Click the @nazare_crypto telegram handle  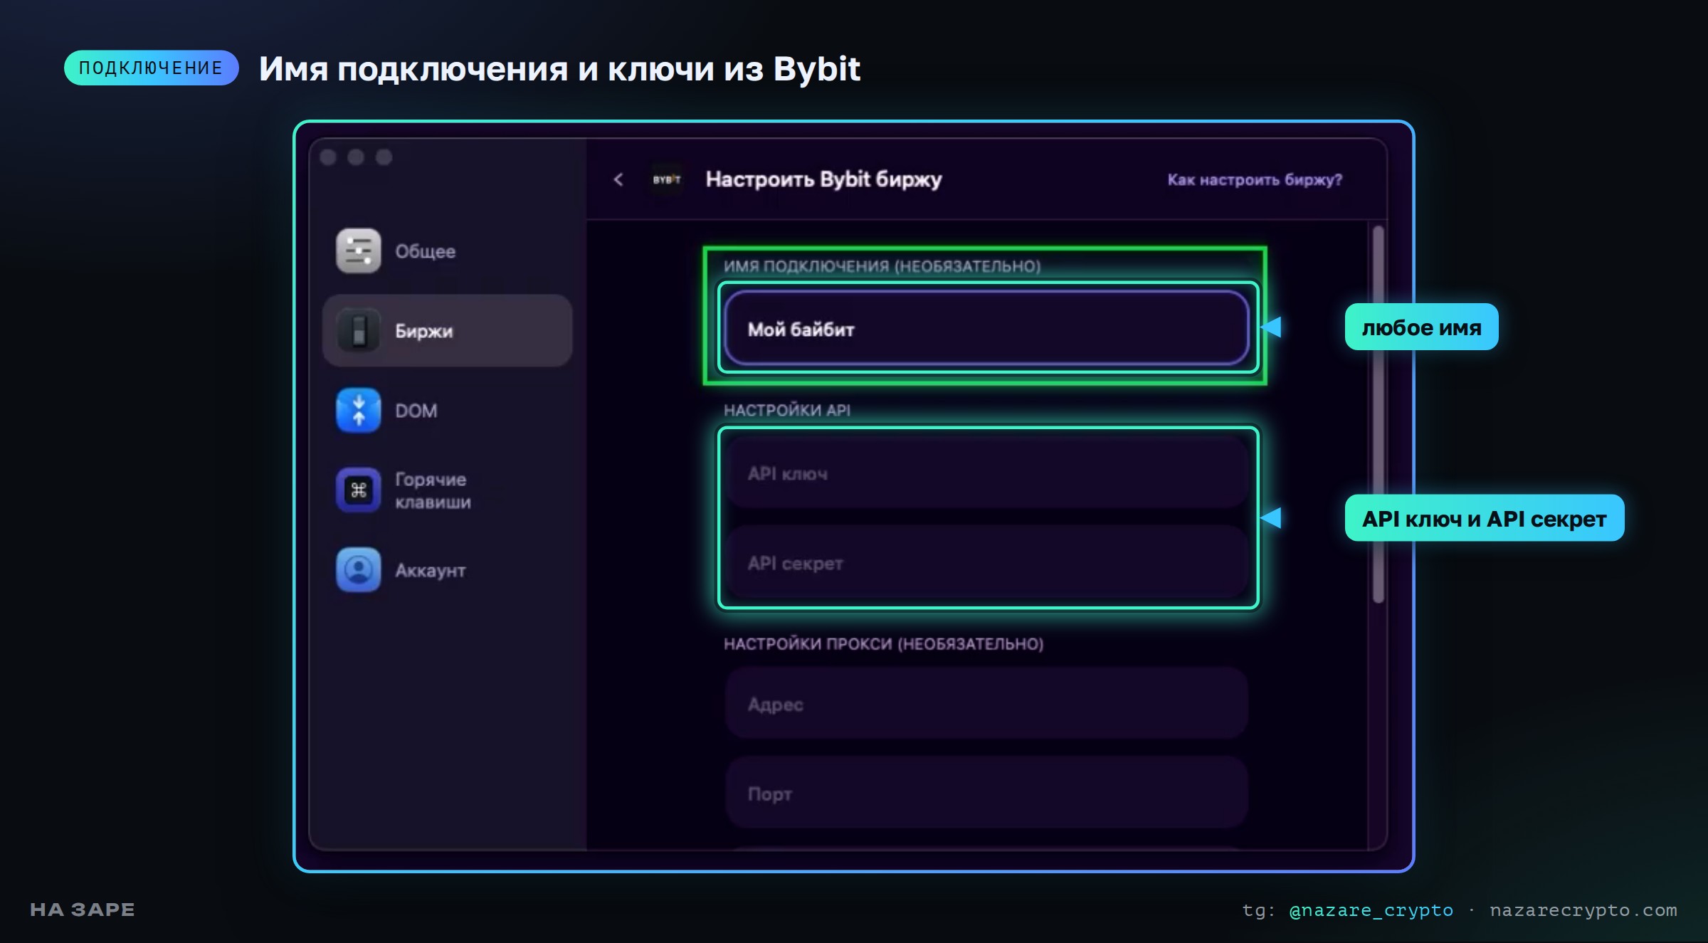pyautogui.click(x=1371, y=910)
